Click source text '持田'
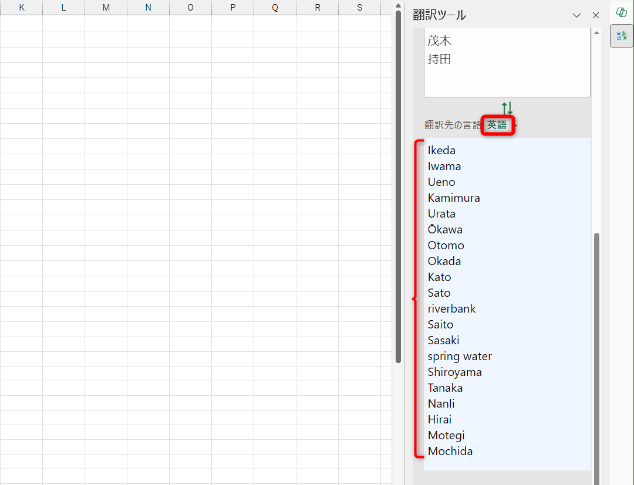This screenshot has width=634, height=485. [439, 59]
